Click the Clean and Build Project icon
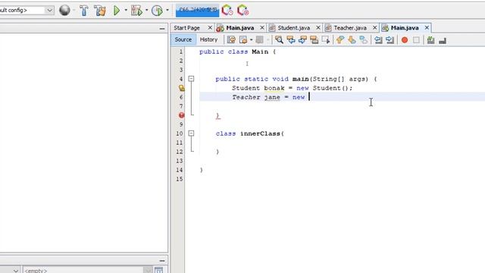This screenshot has height=273, width=485. [x=100, y=10]
